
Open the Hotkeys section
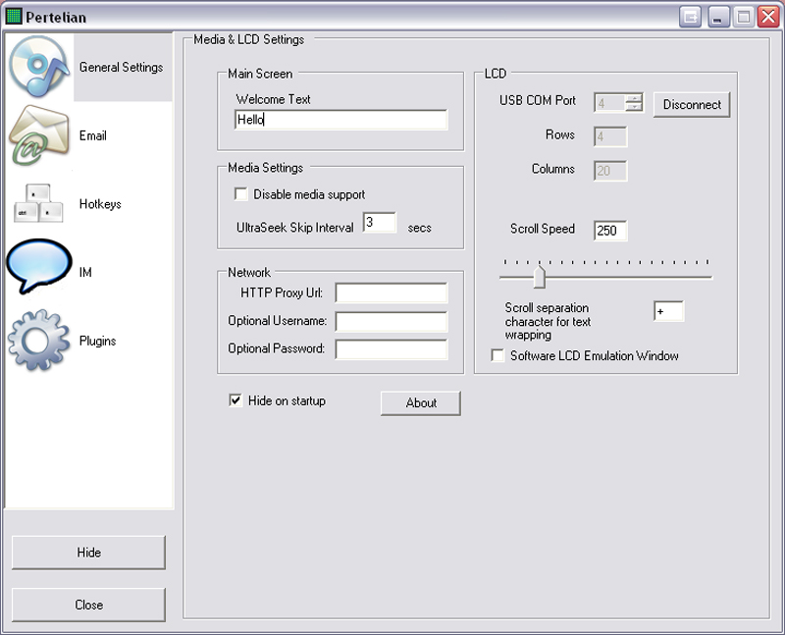pyautogui.click(x=100, y=204)
